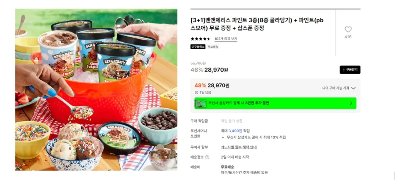Screen dimensions: 395x180
Task: Click the red 48% discount price
Action: tap(212, 86)
